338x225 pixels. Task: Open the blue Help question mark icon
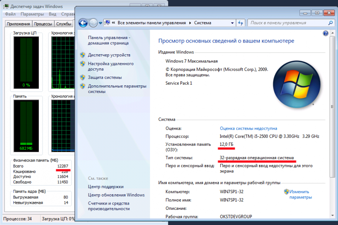pyautogui.click(x=325, y=33)
